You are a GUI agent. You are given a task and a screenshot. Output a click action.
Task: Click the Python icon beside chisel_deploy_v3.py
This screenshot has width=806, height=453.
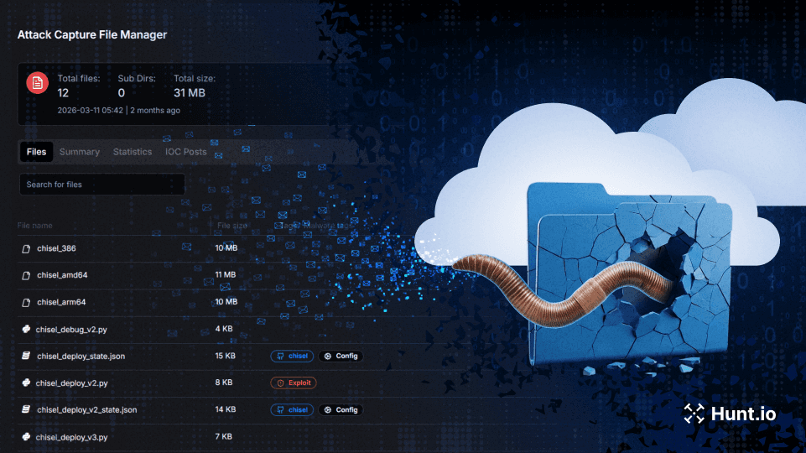click(26, 436)
